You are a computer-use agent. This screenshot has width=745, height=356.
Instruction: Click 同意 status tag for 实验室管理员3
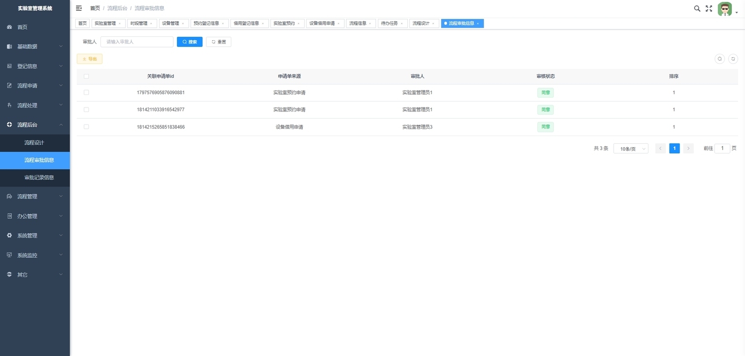[546, 127]
